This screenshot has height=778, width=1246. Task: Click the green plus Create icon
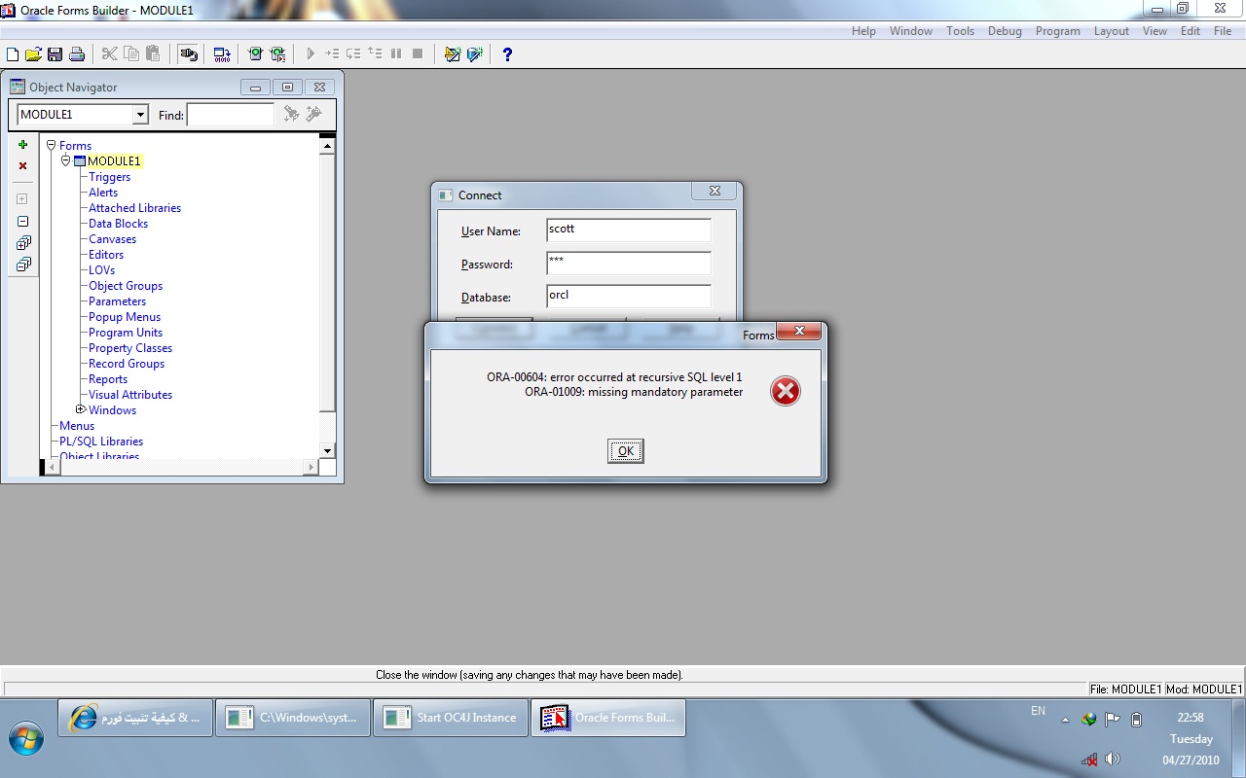[x=23, y=145]
